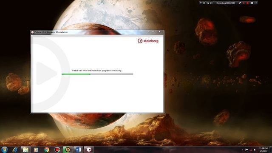Click the red network tray icon
272x153 pixels.
point(251,150)
